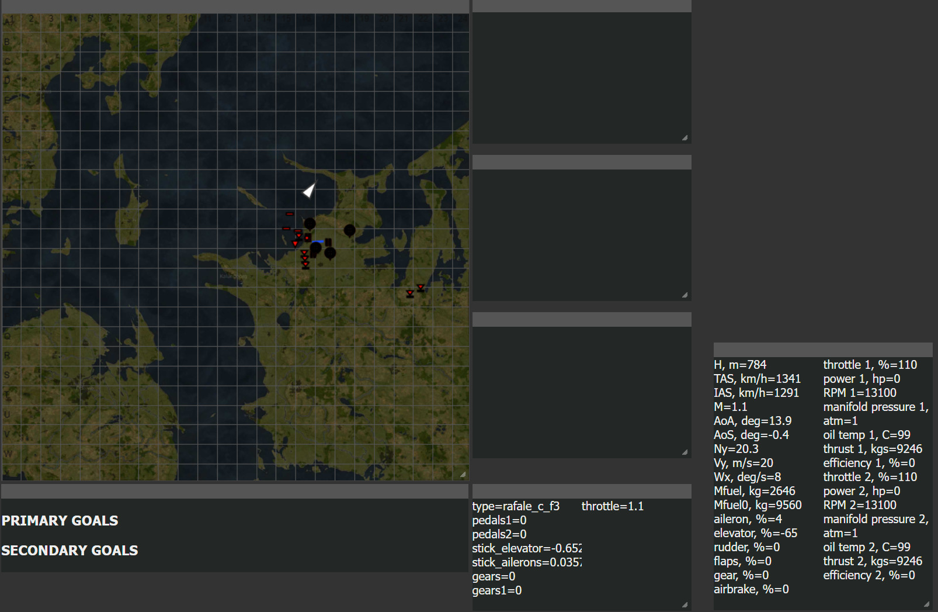Grab the map panel resize handle

click(x=463, y=475)
